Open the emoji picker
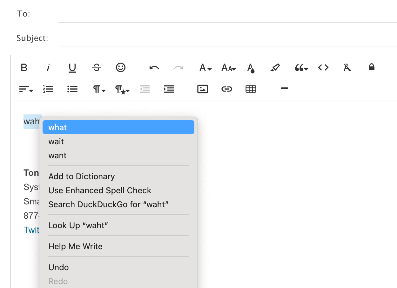This screenshot has width=397, height=288. 121,67
